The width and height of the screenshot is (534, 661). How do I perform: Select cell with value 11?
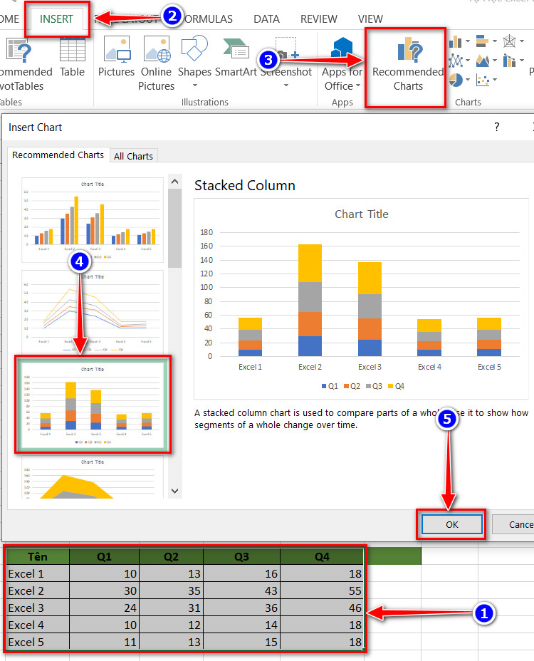pyautogui.click(x=104, y=642)
